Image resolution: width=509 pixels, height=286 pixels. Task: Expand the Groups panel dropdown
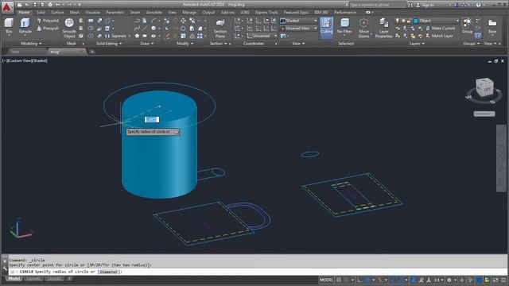(472, 44)
